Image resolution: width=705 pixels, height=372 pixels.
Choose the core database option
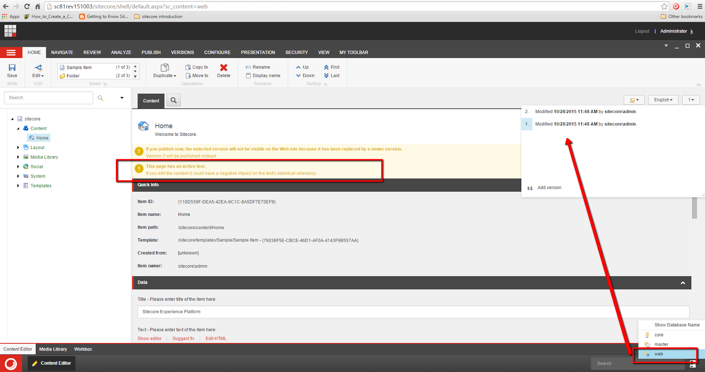tap(659, 335)
